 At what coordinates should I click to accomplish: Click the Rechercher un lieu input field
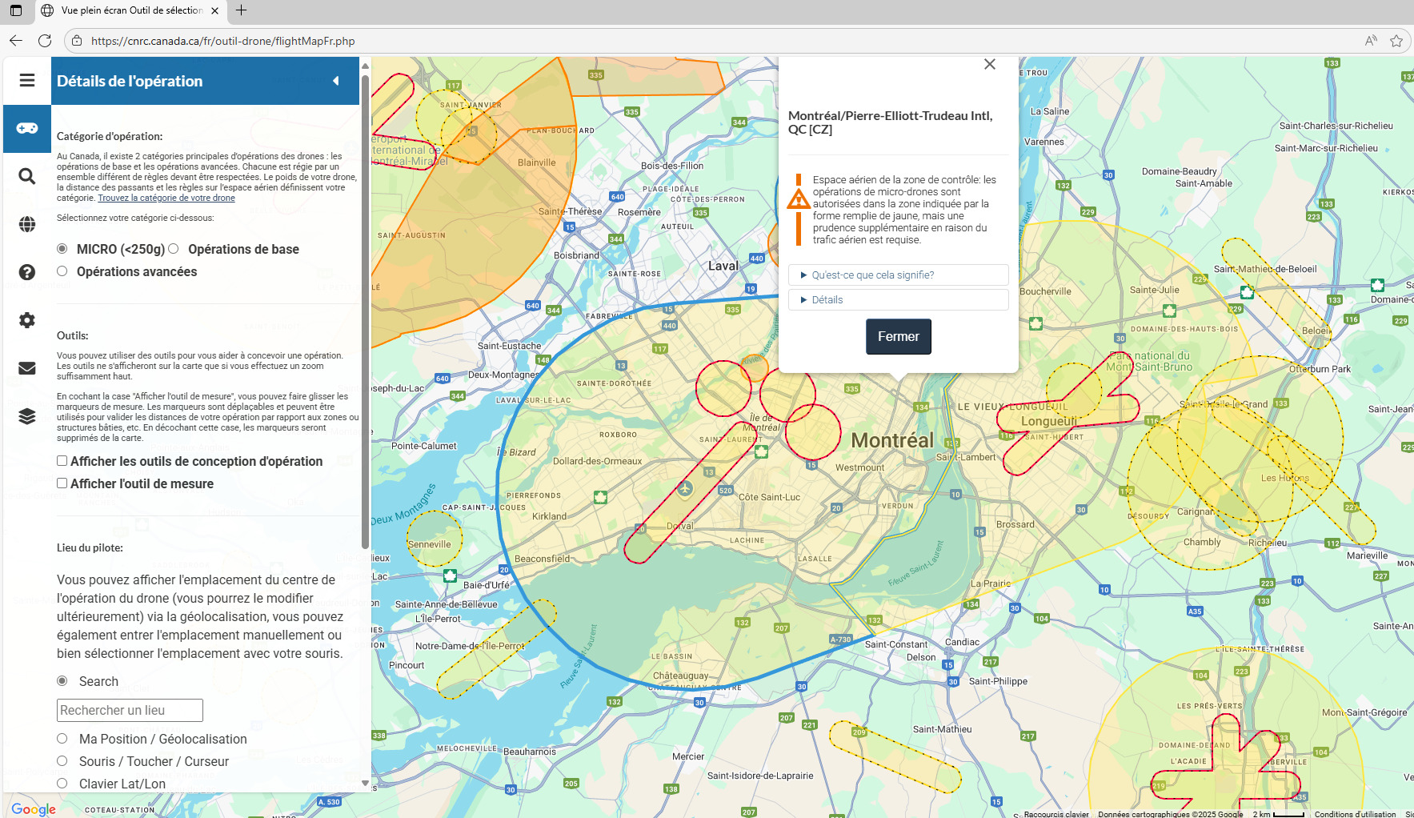tap(130, 710)
